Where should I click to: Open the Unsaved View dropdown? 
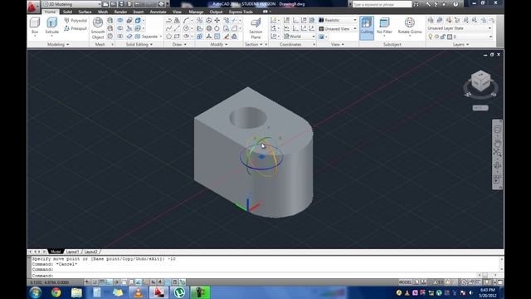coord(338,29)
